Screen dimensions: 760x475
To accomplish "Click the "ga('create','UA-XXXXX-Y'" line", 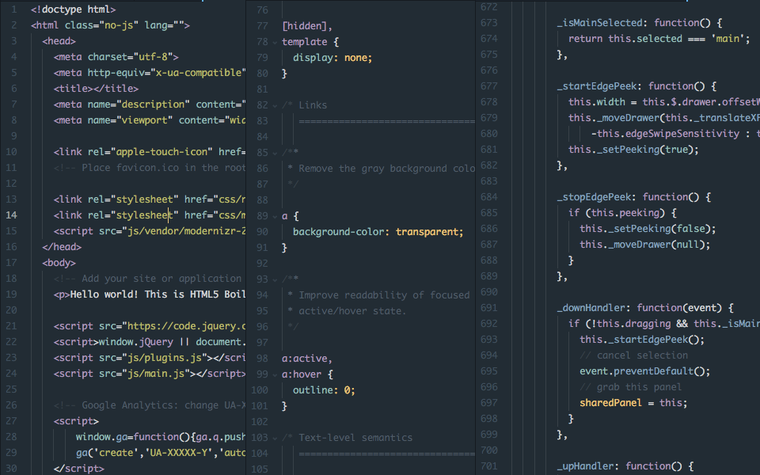I will tap(161, 453).
